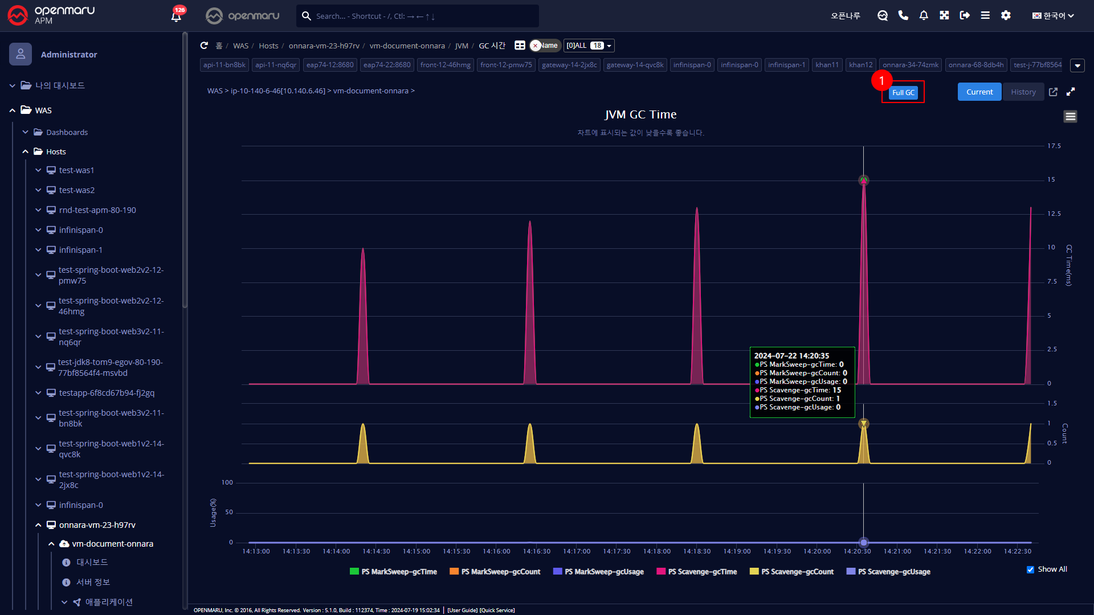Click the Full GC button

[x=903, y=92]
